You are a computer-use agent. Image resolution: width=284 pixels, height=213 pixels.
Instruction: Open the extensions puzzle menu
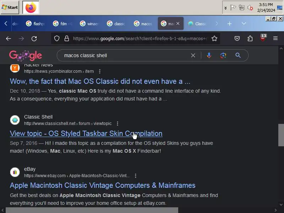coord(250,38)
